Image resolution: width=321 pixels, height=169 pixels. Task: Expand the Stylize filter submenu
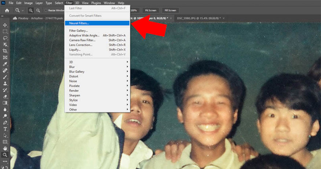pyautogui.click(x=97, y=100)
